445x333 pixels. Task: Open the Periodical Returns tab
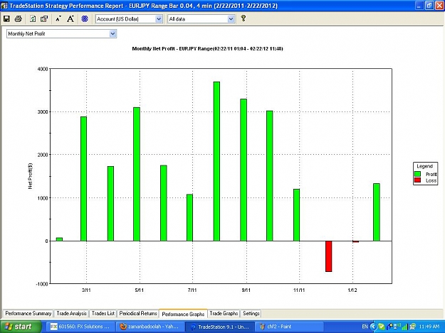point(138,314)
